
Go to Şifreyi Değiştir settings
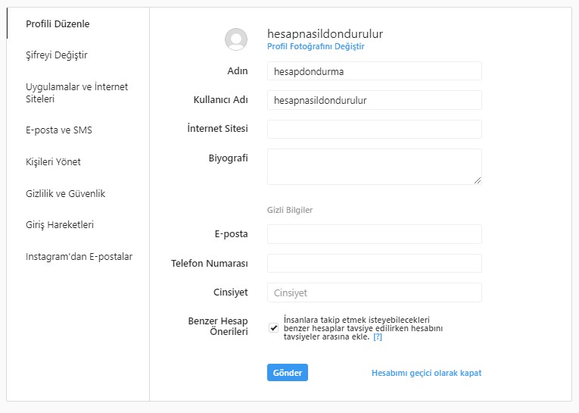click(x=57, y=55)
